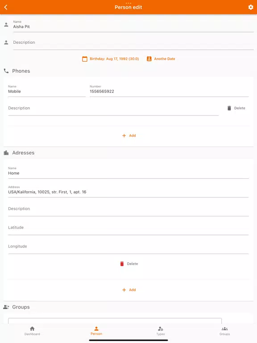Edit the Name field Aisha Pit
The width and height of the screenshot is (257, 343).
[x=133, y=25]
